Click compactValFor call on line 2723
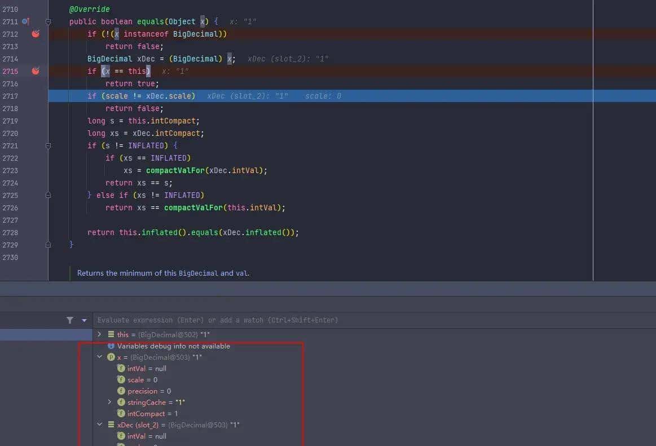This screenshot has height=446, width=656. pyautogui.click(x=175, y=170)
